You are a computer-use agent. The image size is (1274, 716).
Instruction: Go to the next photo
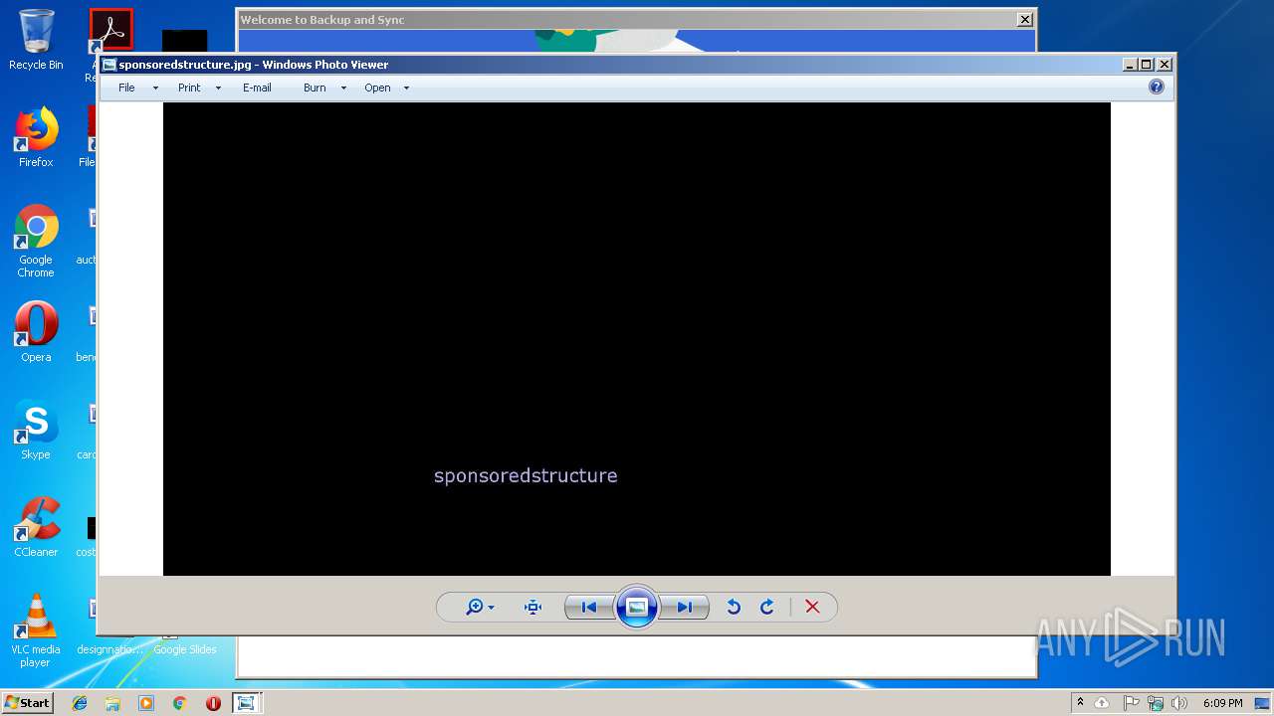[x=685, y=607]
